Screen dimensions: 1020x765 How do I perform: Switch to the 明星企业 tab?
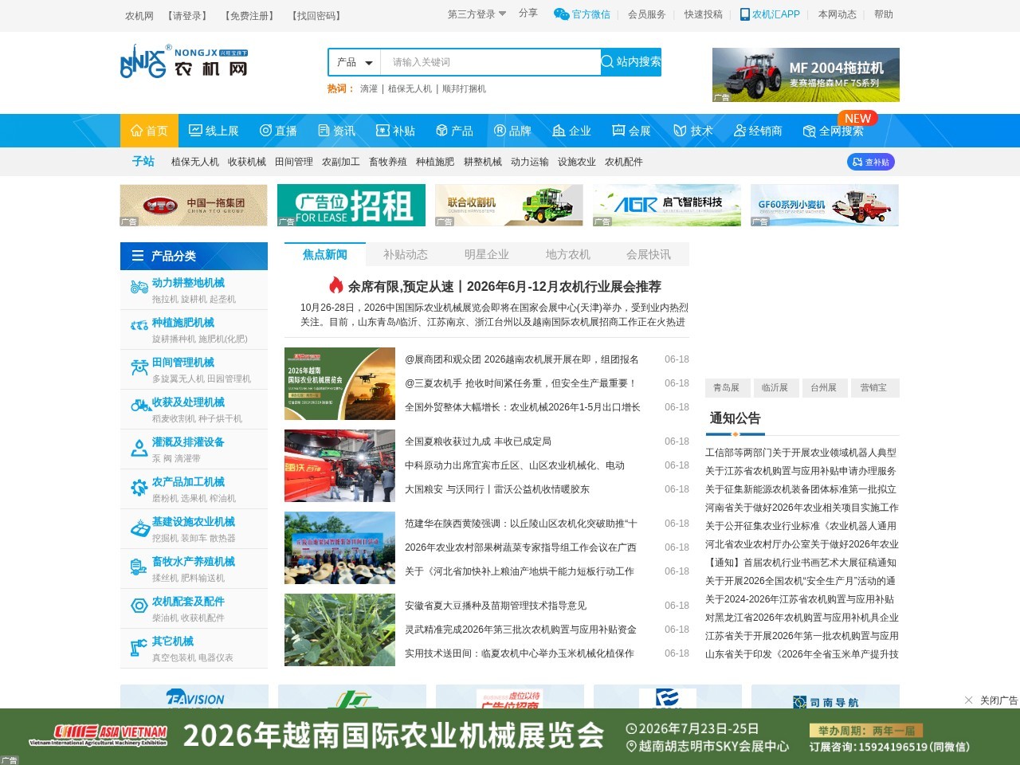pyautogui.click(x=487, y=254)
